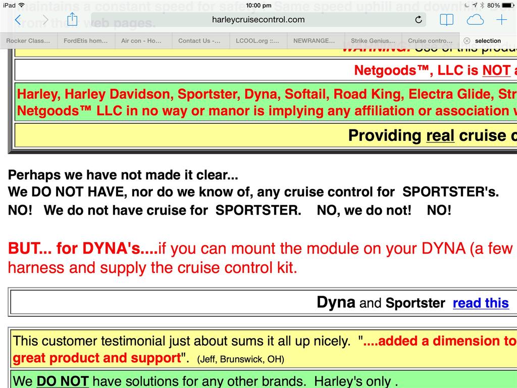Screen dimensions: 517x388
Task: Follow the 'read this' link
Action: tap(481, 303)
